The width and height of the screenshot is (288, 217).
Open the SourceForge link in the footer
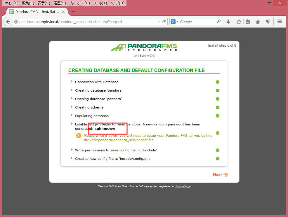pyautogui.click(x=183, y=186)
